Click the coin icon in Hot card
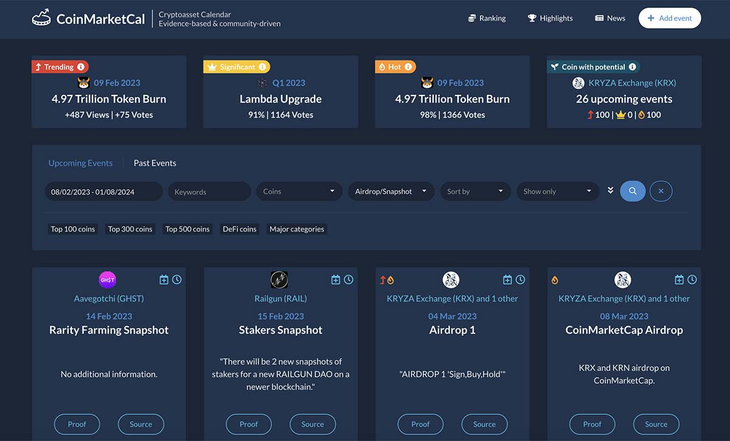This screenshot has width=730, height=441. click(x=427, y=83)
